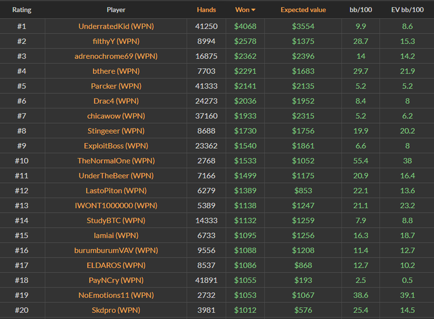
Task: Click IWONT1000000 (WPN) player name
Action: click(116, 206)
